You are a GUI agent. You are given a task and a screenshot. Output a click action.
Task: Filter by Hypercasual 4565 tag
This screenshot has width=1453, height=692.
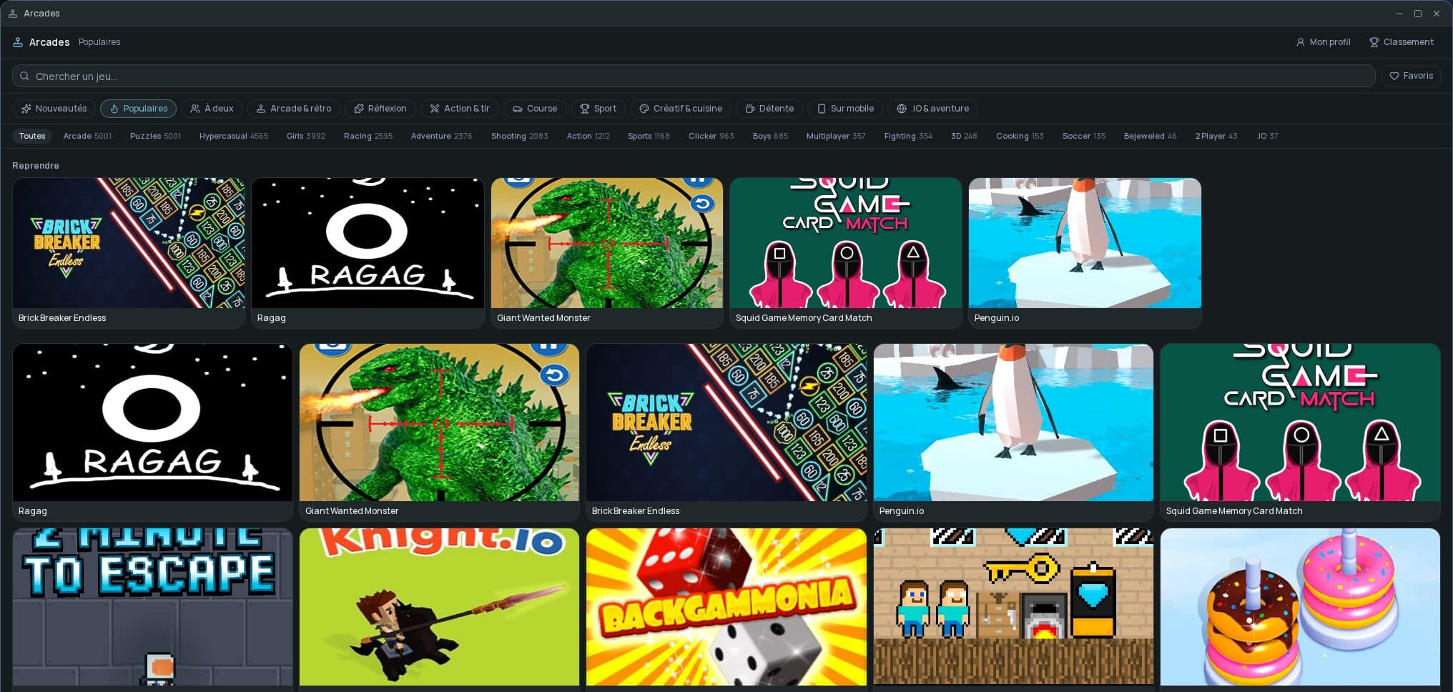pyautogui.click(x=234, y=136)
